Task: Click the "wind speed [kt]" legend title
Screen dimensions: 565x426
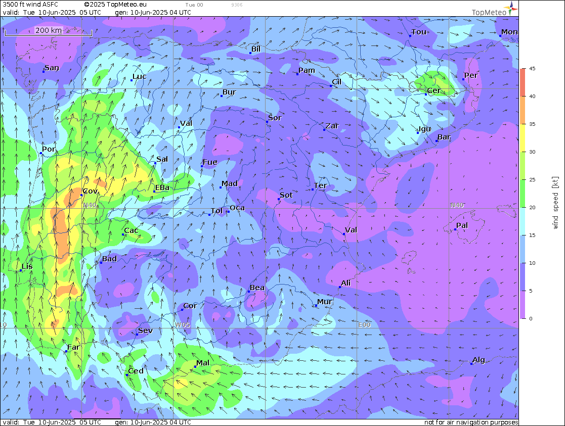Action: (x=555, y=203)
